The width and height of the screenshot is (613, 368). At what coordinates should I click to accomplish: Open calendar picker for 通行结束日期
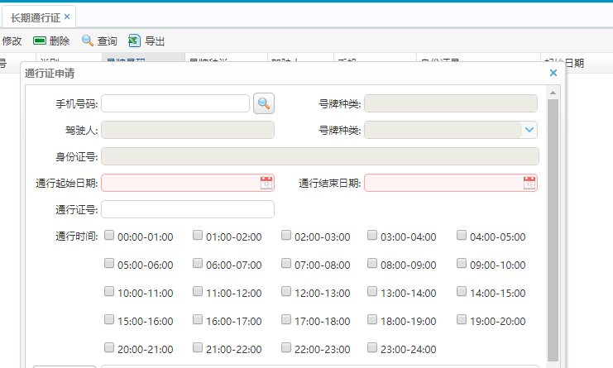(x=529, y=183)
